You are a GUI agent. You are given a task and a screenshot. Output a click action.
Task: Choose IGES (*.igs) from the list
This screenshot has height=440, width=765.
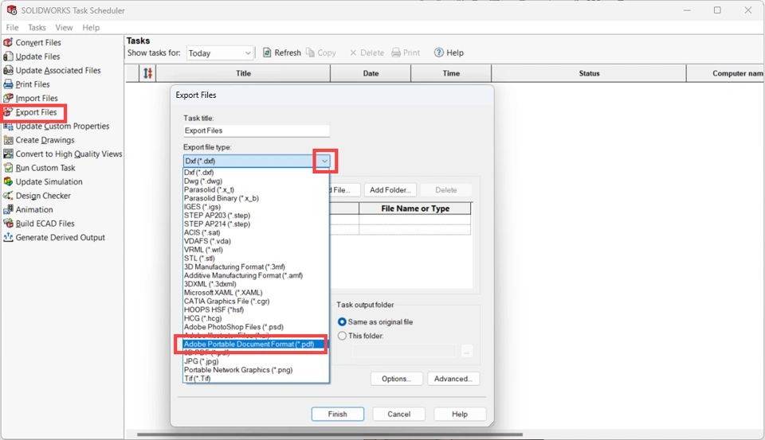(x=202, y=207)
